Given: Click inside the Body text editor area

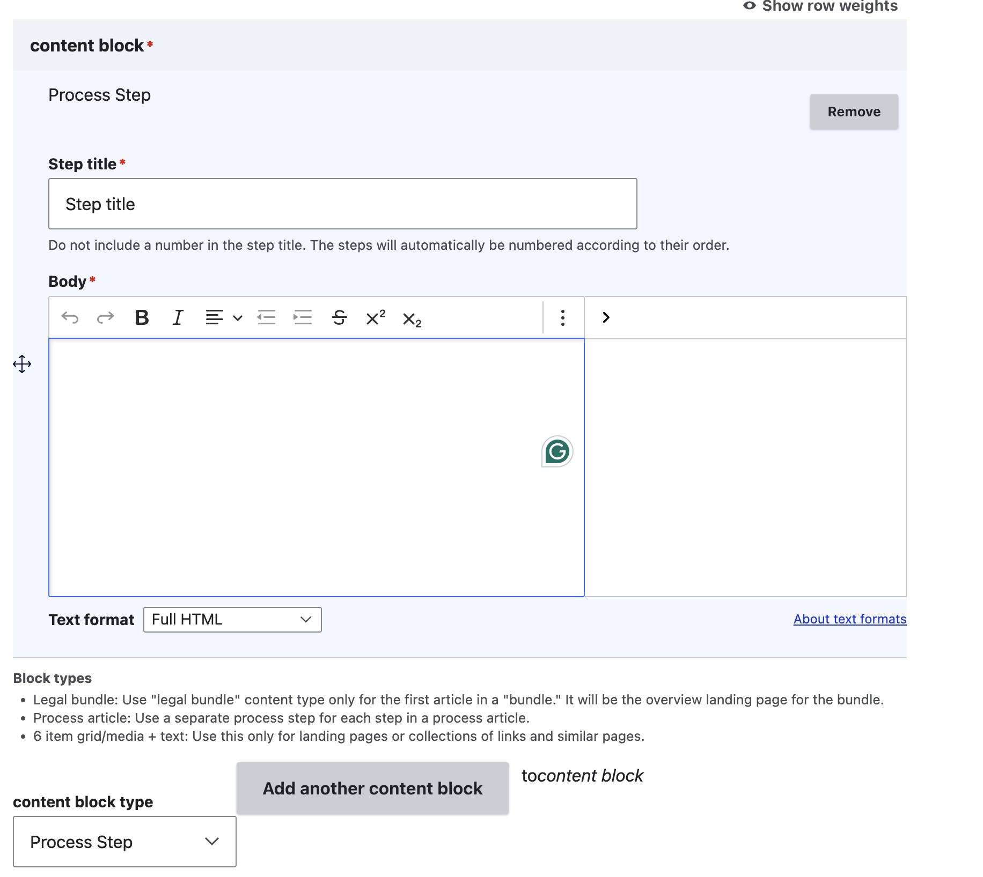Looking at the screenshot, I should point(317,467).
